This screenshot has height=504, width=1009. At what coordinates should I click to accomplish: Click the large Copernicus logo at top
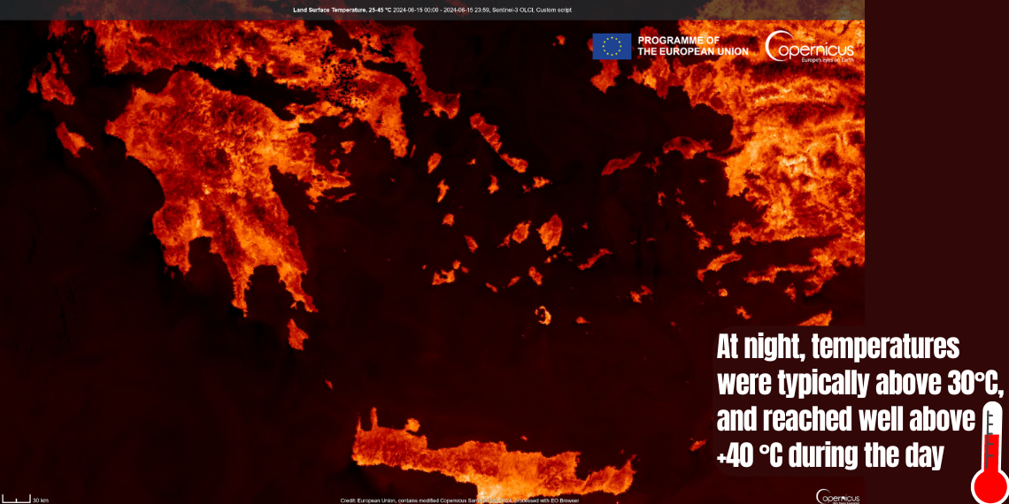[809, 46]
